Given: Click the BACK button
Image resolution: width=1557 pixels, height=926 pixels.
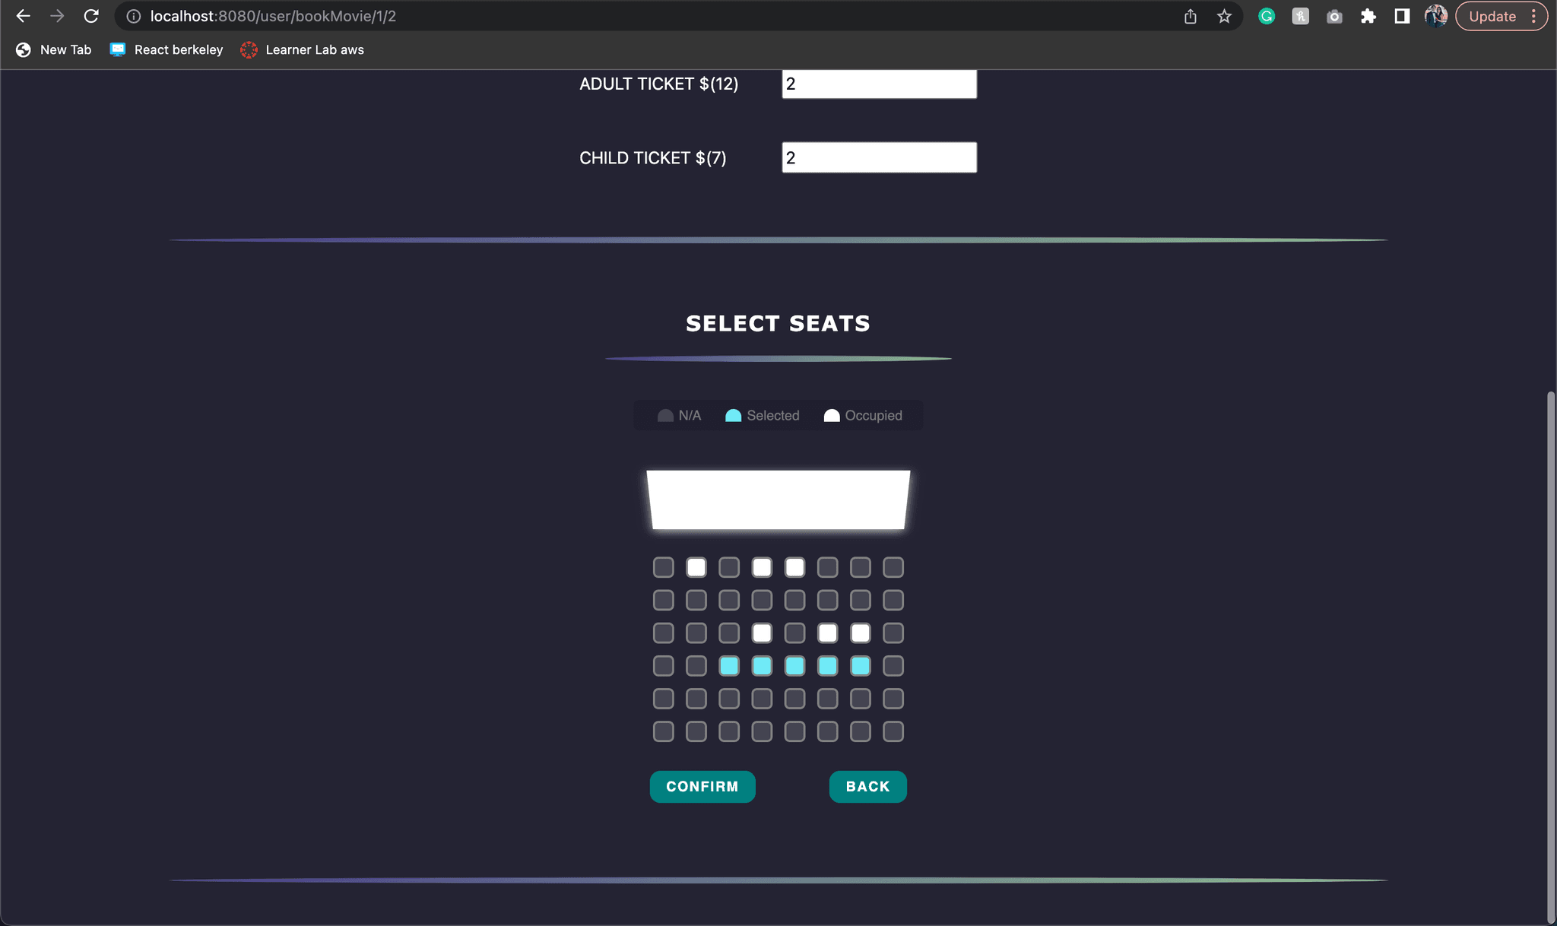Looking at the screenshot, I should click(x=867, y=787).
